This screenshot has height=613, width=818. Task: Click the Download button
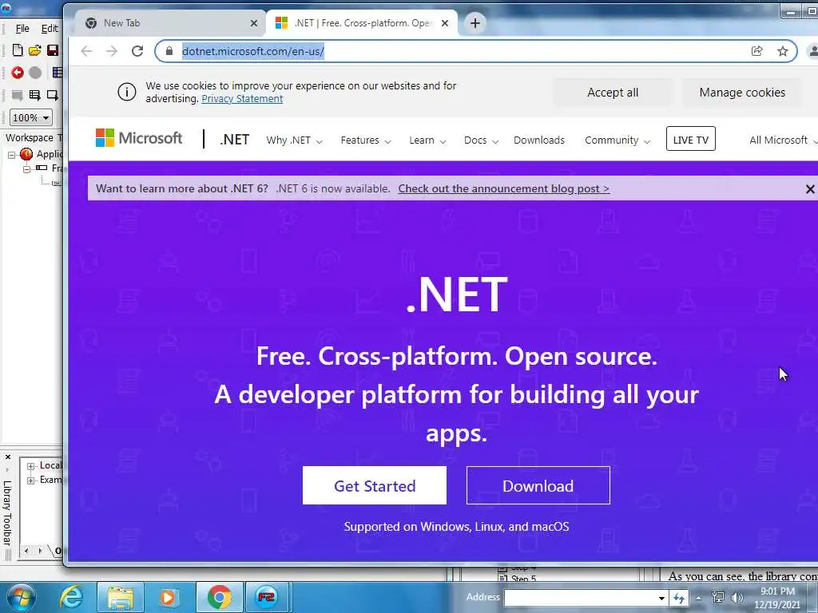[538, 485]
